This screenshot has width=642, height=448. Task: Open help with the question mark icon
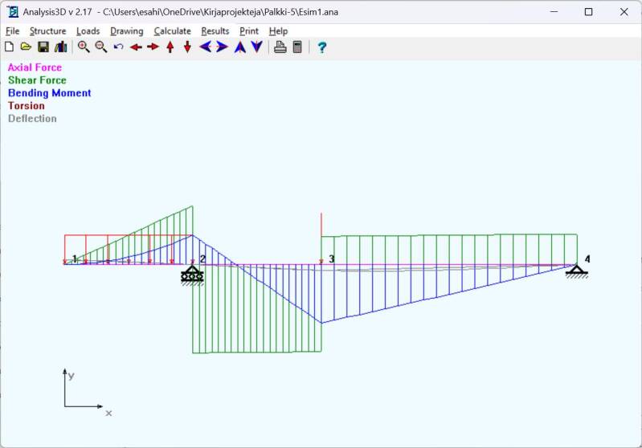click(x=321, y=47)
